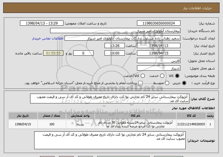Click the نام کالا column header
The height and width of the screenshot is (157, 223).
136,116
